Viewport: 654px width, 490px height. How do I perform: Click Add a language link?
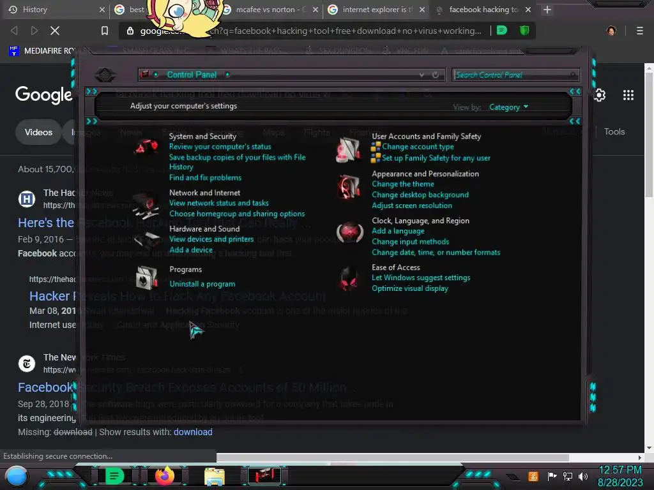pos(398,231)
